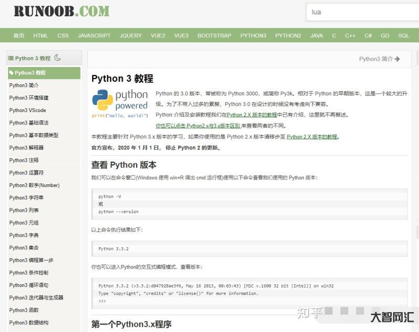Select Python3 VScode sidebar entry
This screenshot has width=419, height=332.
click(28, 110)
